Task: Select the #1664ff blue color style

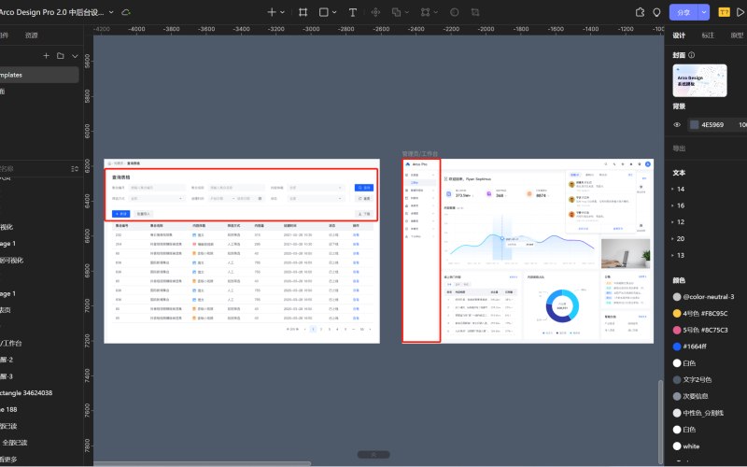Action: 689,347
